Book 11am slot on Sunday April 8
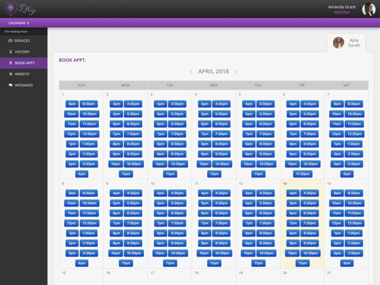 point(72,213)
